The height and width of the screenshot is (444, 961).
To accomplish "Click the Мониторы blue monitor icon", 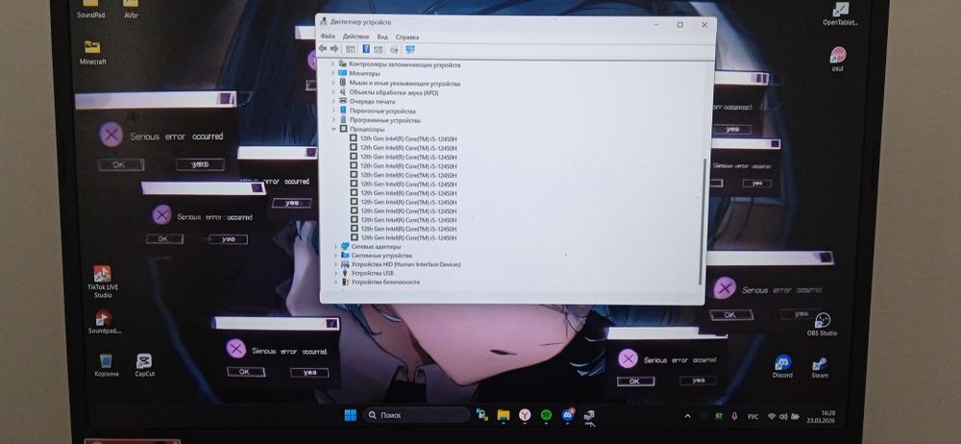I will [x=343, y=74].
